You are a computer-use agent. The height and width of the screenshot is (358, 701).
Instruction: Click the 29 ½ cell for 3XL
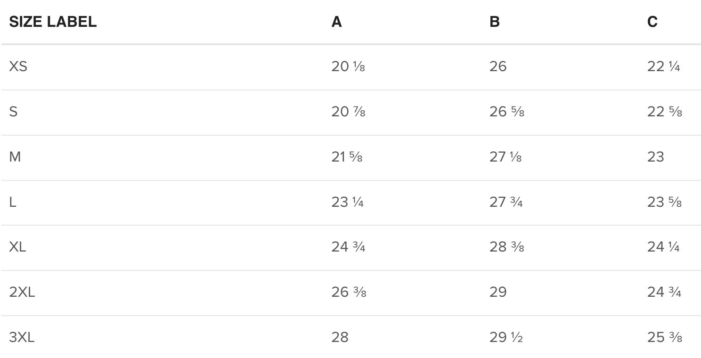(505, 337)
